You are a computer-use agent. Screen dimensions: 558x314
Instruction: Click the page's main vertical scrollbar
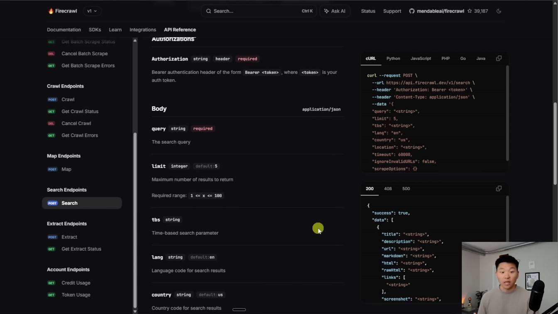555,143
